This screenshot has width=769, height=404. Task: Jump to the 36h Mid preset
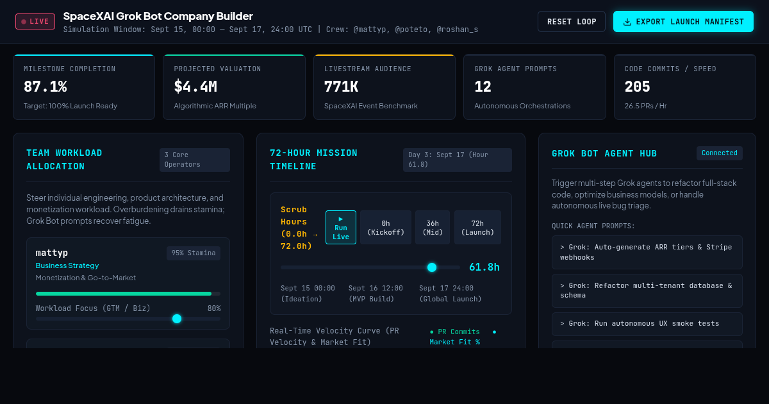pyautogui.click(x=433, y=228)
